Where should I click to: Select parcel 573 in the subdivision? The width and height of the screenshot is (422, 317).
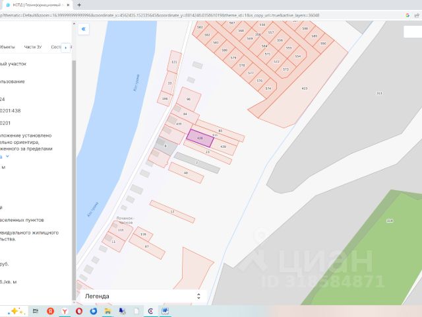pos(286,69)
